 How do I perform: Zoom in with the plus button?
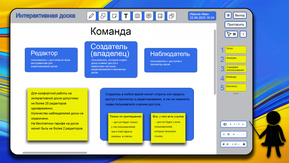(232, 144)
